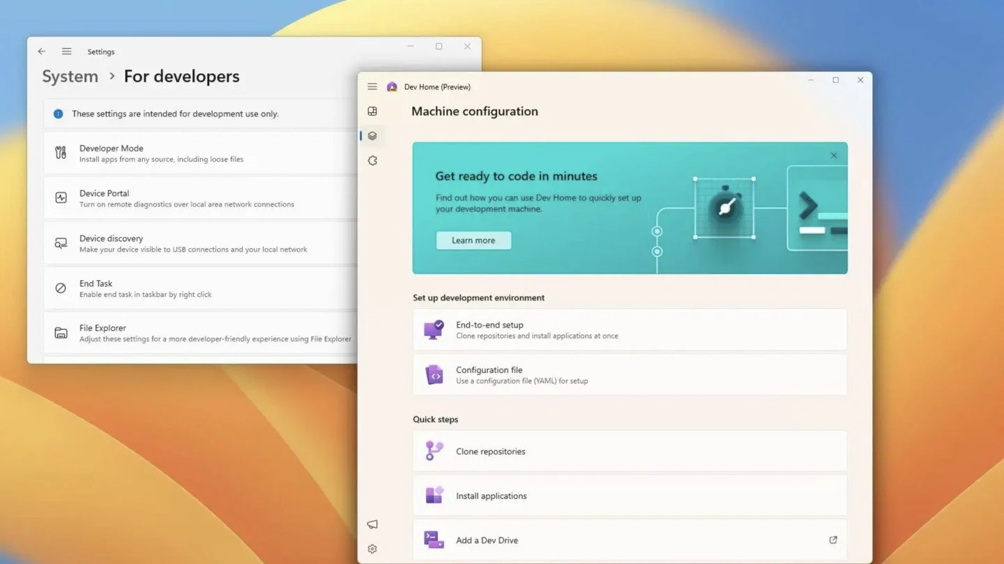Viewport: 1004px width, 564px height.
Task: Choose Add a Dev Drive quick step
Action: pyautogui.click(x=630, y=540)
